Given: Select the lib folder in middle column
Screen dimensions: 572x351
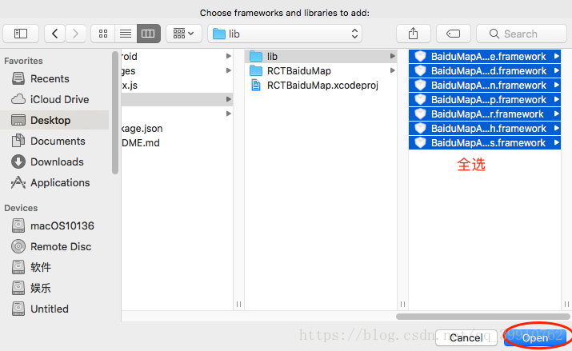Looking at the screenshot, I should (321, 57).
